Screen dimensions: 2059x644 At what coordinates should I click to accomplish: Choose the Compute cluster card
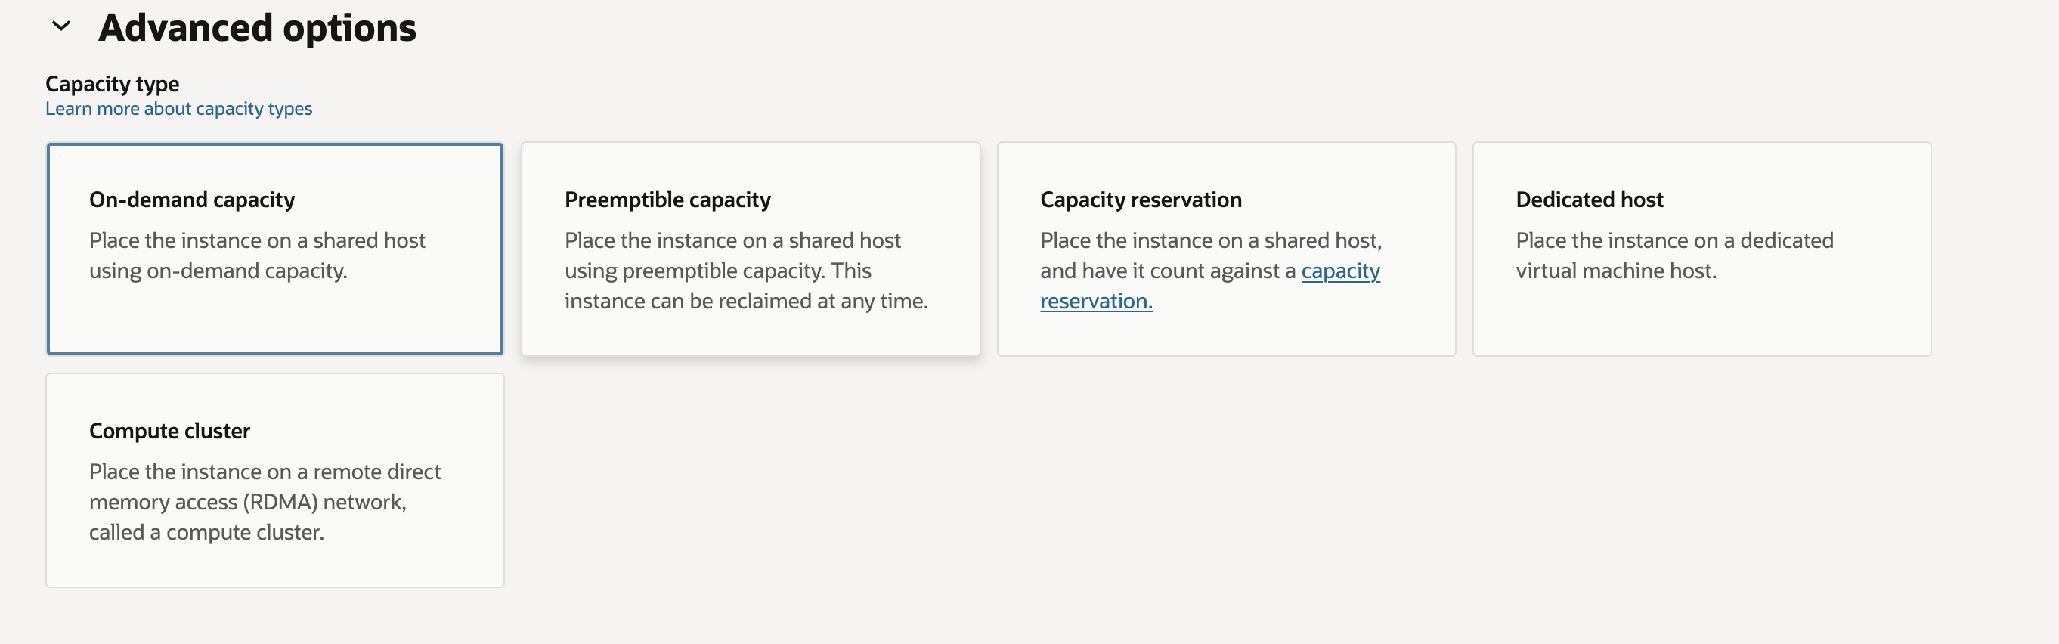tap(275, 480)
